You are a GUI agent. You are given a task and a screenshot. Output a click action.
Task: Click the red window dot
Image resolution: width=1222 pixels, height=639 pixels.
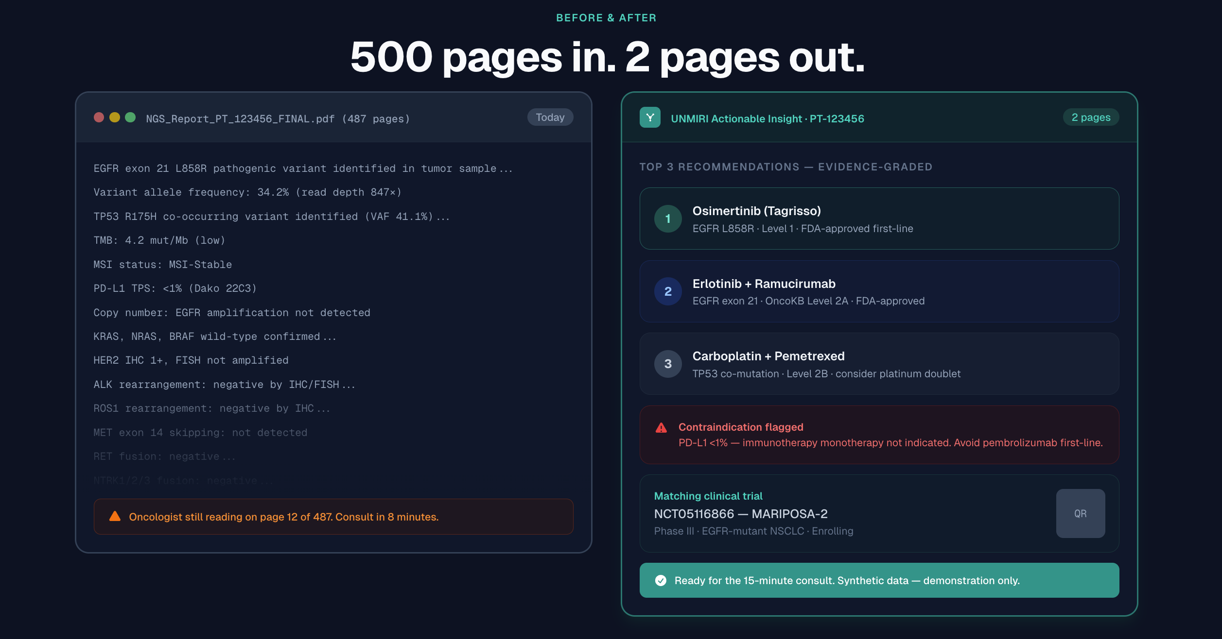[99, 118]
